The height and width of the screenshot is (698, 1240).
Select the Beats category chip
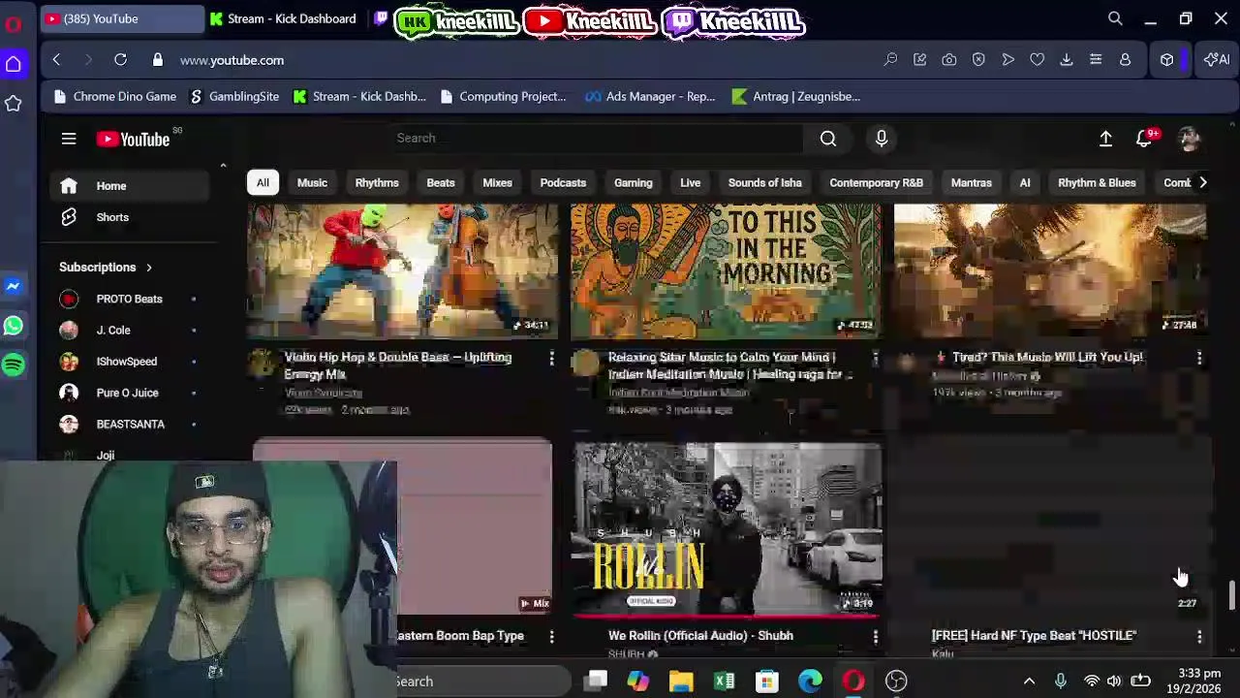[441, 182]
